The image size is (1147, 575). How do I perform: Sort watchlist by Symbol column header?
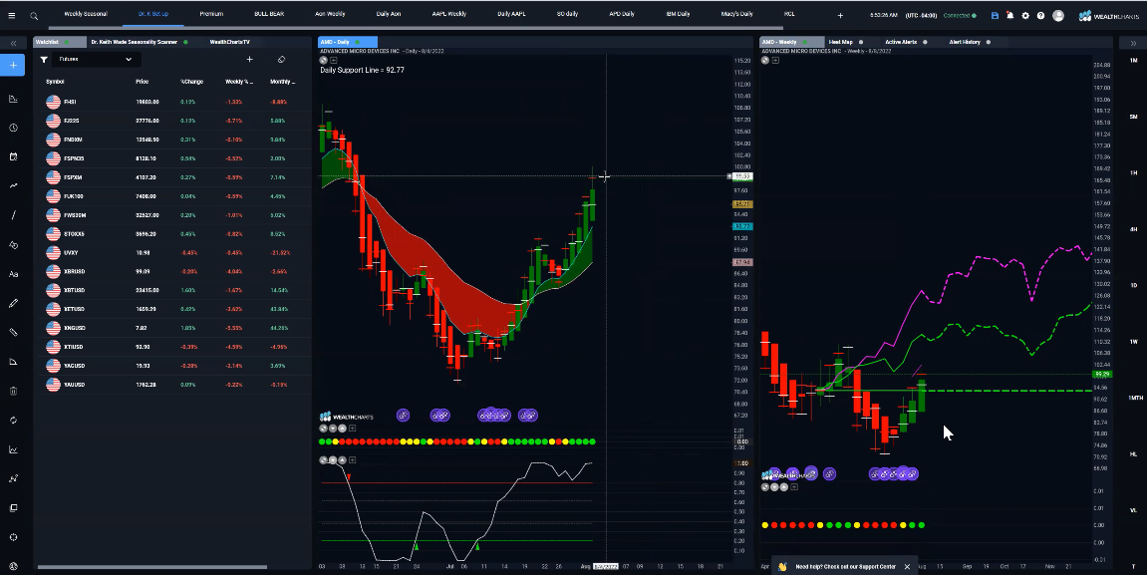point(55,81)
